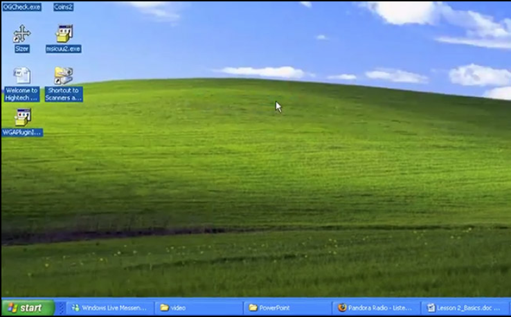Select the Sizer desktop shortcut icon
511x317 pixels.
point(22,34)
